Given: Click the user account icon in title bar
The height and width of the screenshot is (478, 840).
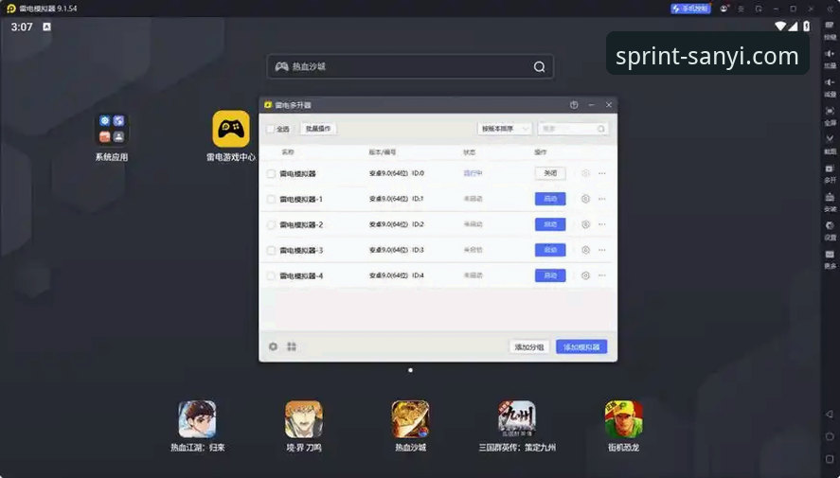Looking at the screenshot, I should pyautogui.click(x=724, y=9).
